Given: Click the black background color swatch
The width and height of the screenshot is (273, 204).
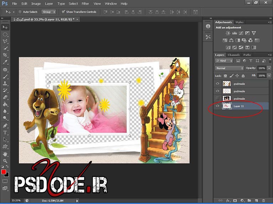Looking at the screenshot, I should tap(7, 175).
